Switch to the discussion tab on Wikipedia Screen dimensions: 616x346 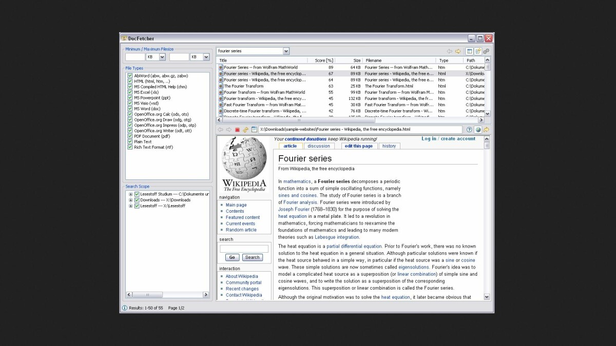[x=319, y=146]
